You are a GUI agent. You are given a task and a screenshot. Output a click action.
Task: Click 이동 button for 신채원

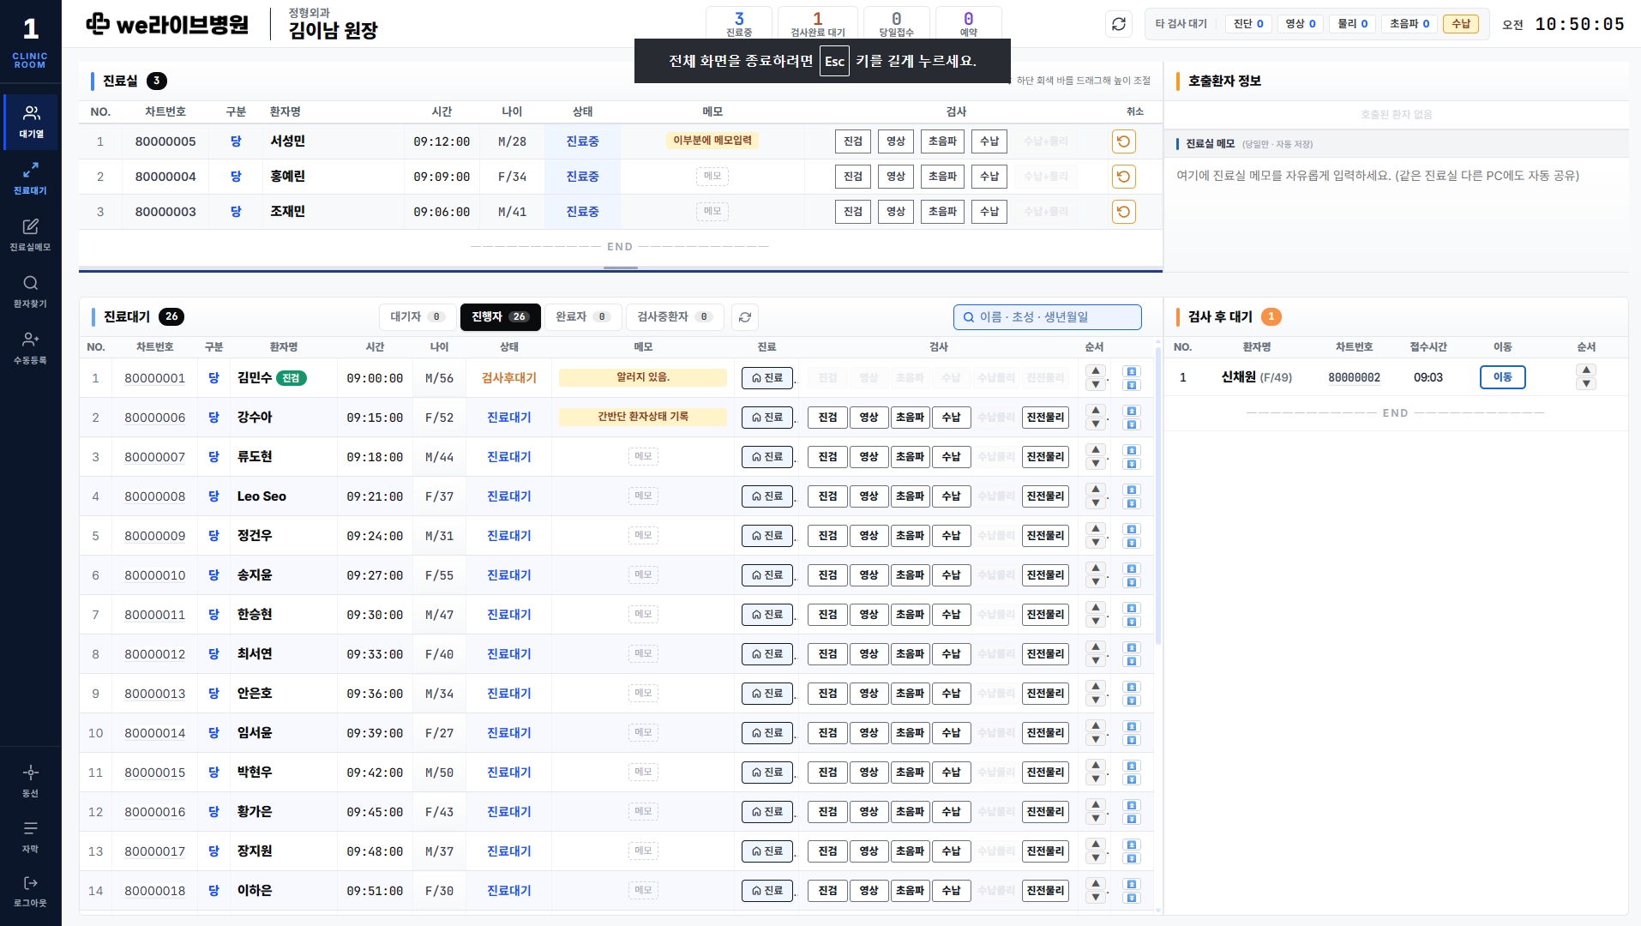1503,377
